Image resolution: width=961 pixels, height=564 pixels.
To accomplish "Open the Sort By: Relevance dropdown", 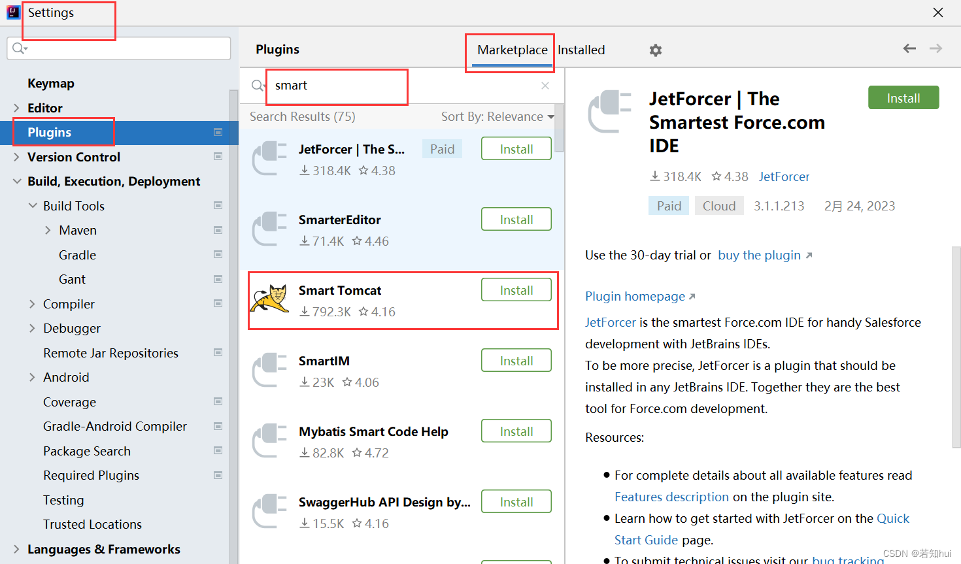I will 497,116.
